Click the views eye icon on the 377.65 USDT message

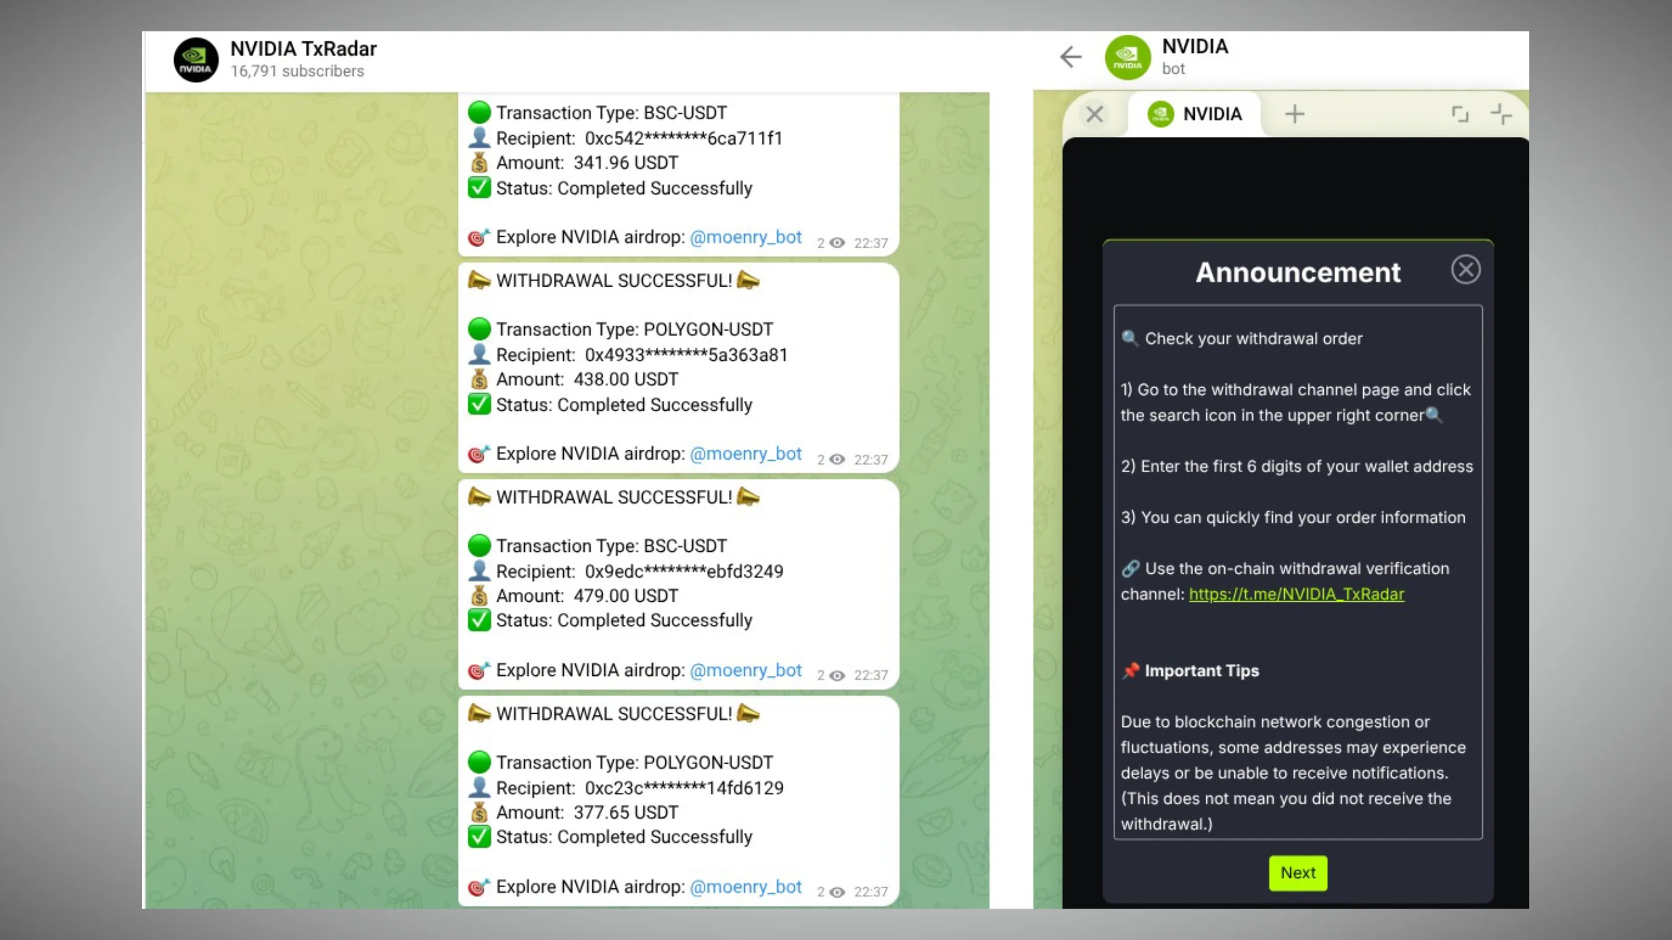click(837, 892)
